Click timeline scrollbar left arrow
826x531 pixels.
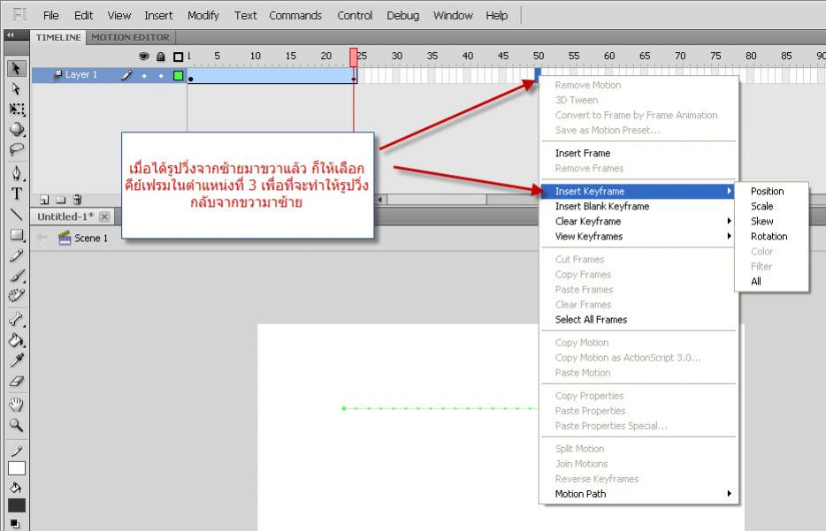tap(379, 200)
